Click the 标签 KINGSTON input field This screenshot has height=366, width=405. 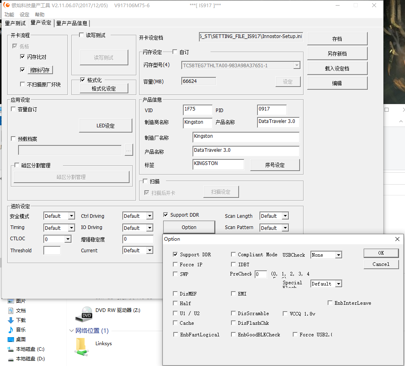pyautogui.click(x=218, y=164)
